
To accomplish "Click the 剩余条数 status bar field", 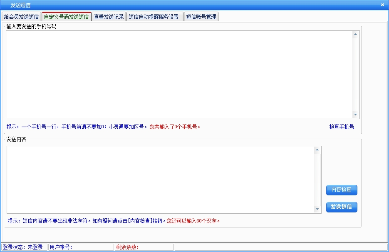I will (144, 247).
